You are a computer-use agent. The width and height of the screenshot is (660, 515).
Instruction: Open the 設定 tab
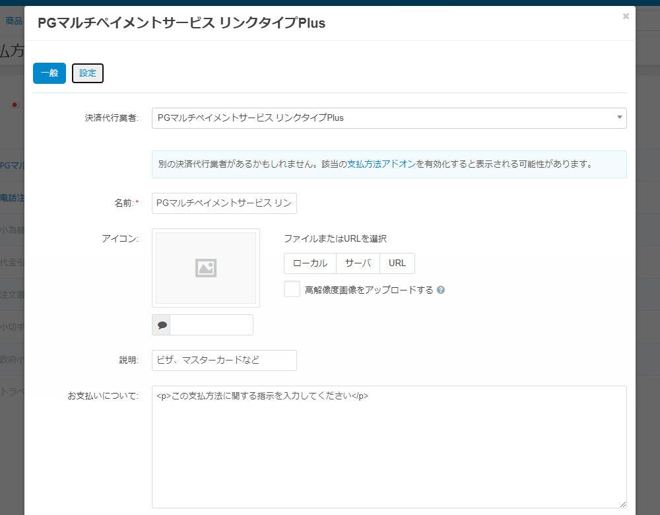click(x=88, y=73)
